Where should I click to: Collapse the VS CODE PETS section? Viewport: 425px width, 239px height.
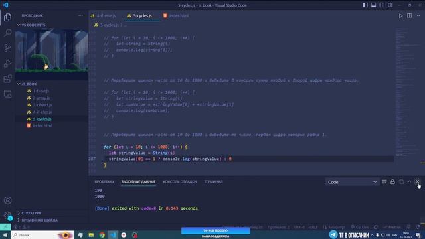point(52,25)
